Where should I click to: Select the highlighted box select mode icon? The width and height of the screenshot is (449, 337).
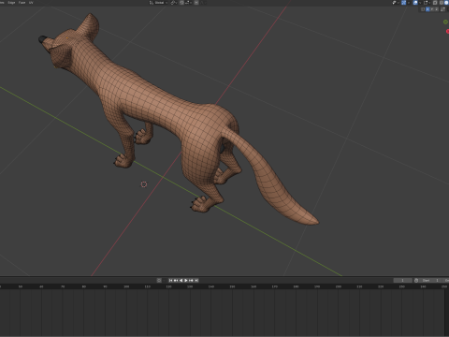[x=427, y=9]
